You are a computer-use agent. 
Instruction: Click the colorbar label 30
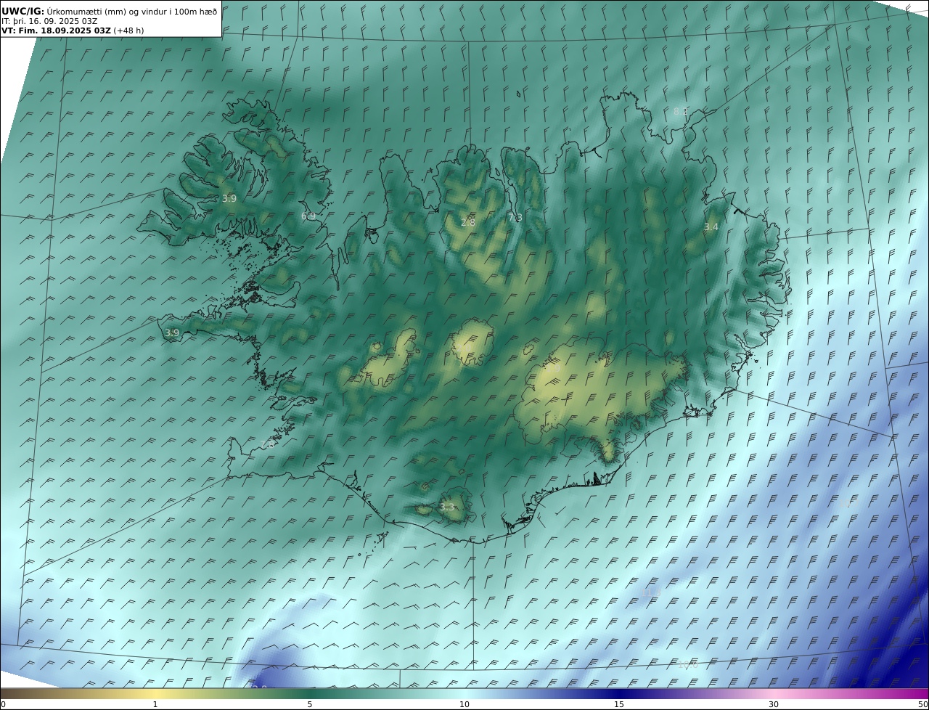(x=774, y=704)
